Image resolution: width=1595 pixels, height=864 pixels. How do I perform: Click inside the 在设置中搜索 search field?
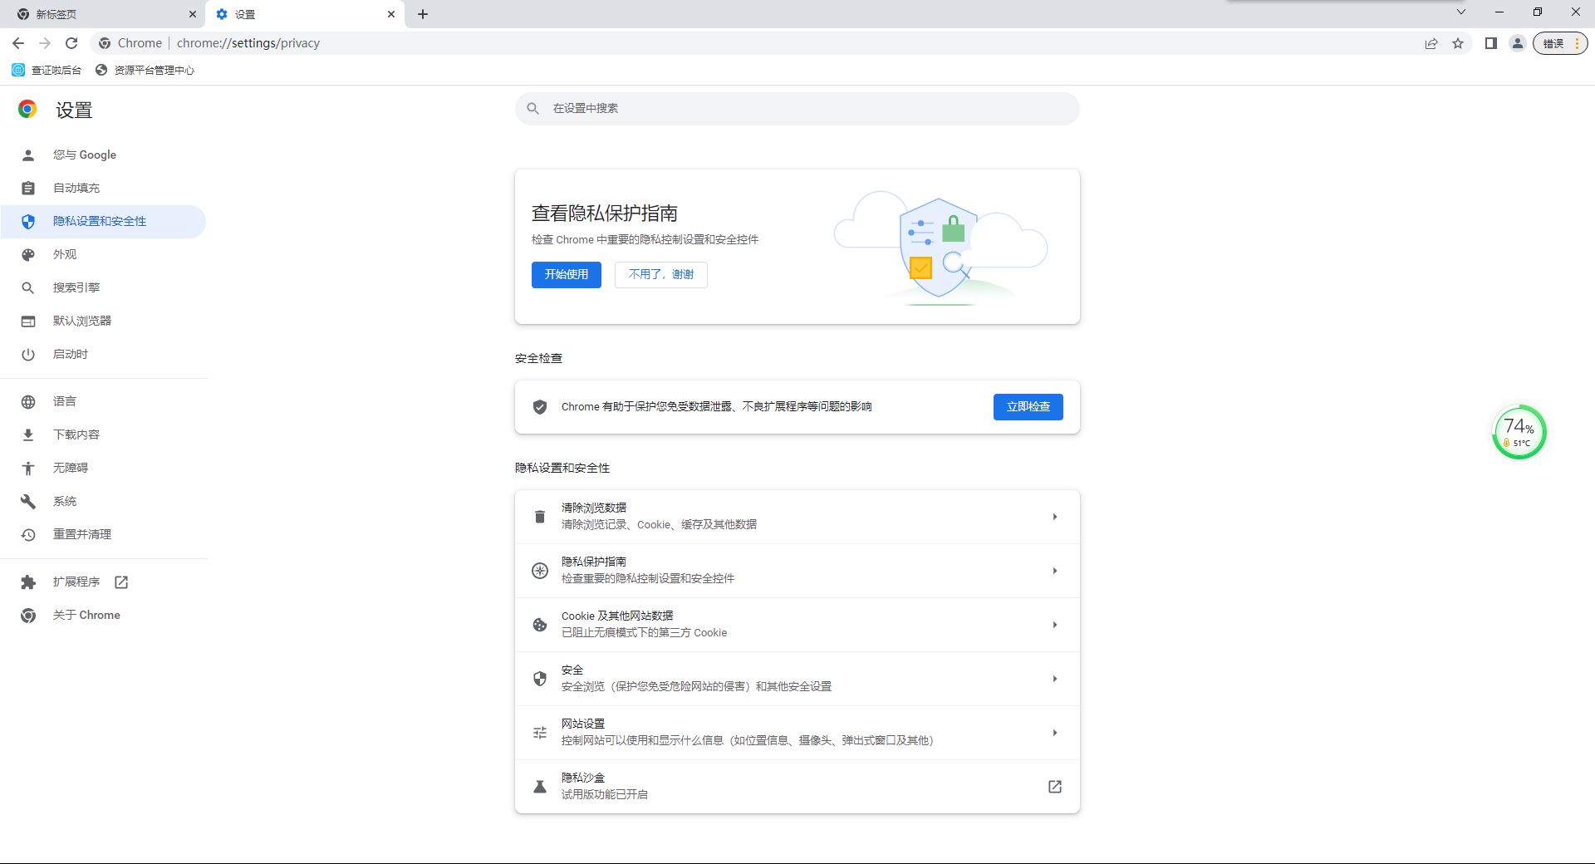[x=797, y=108]
